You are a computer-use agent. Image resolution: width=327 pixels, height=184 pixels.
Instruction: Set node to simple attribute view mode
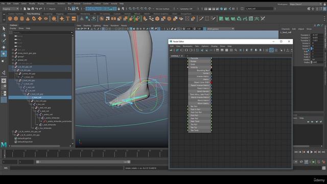[218, 50]
